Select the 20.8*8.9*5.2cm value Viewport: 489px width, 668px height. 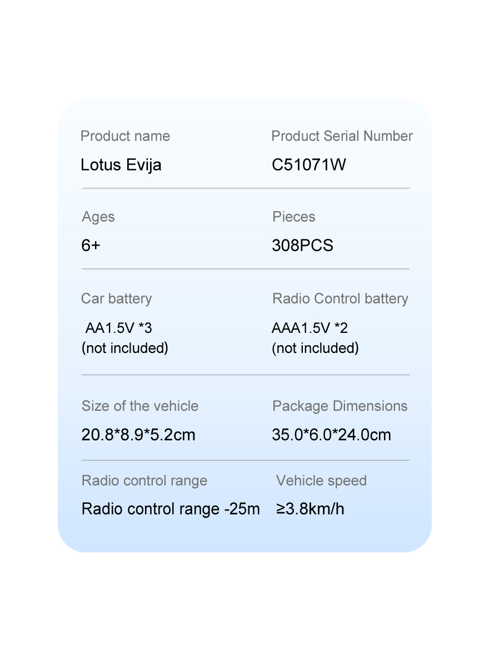(138, 435)
